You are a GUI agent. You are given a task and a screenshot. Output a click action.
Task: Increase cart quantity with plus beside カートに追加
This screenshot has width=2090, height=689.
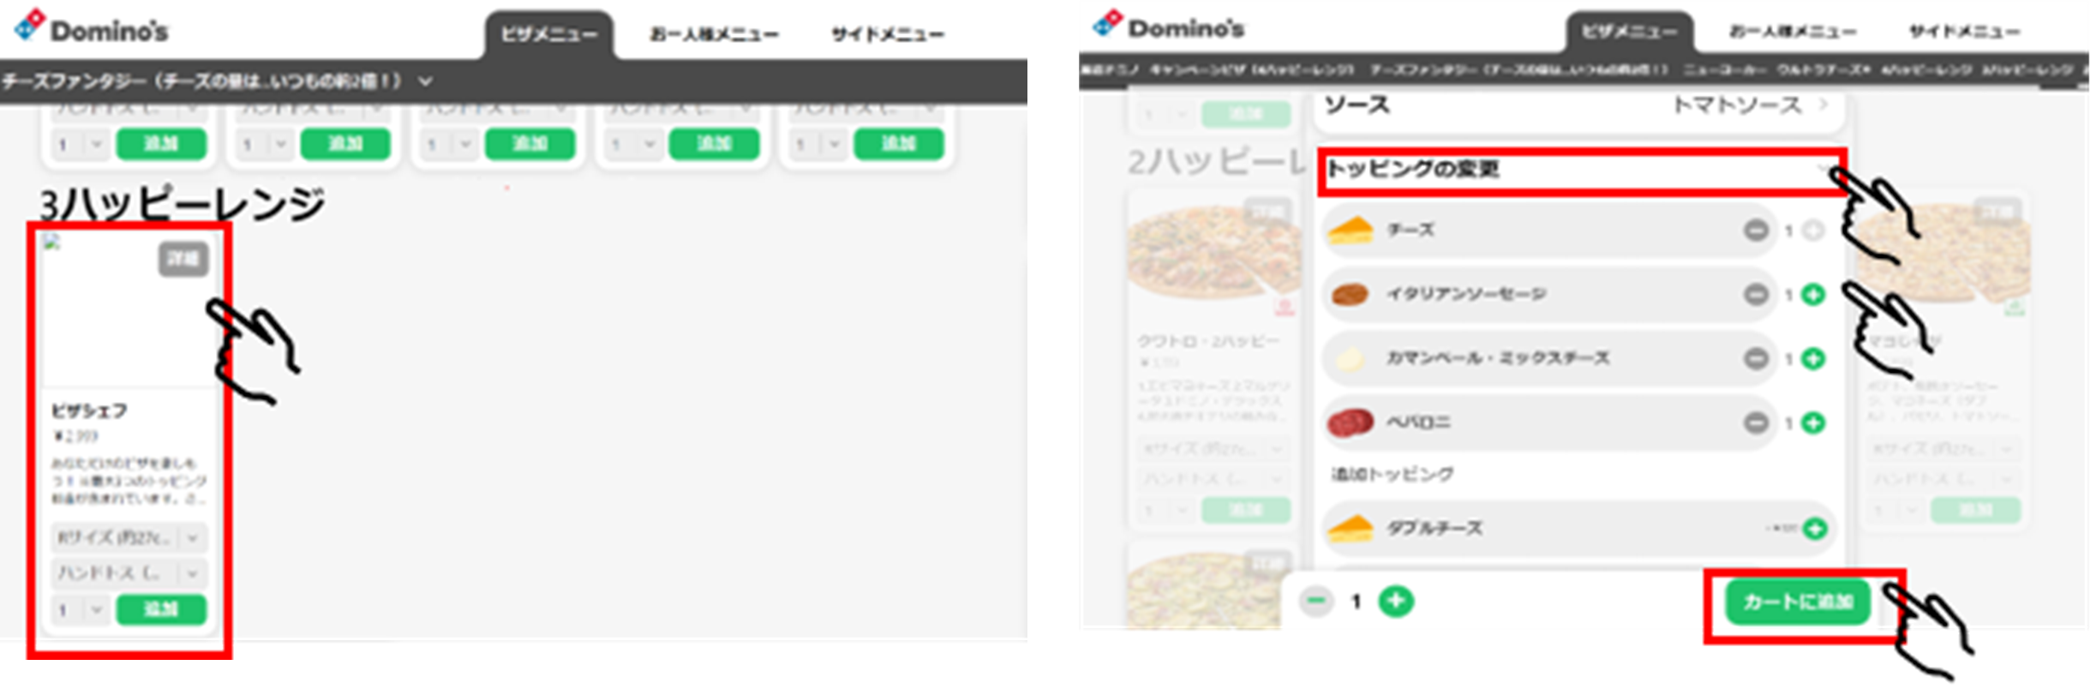tap(1395, 601)
